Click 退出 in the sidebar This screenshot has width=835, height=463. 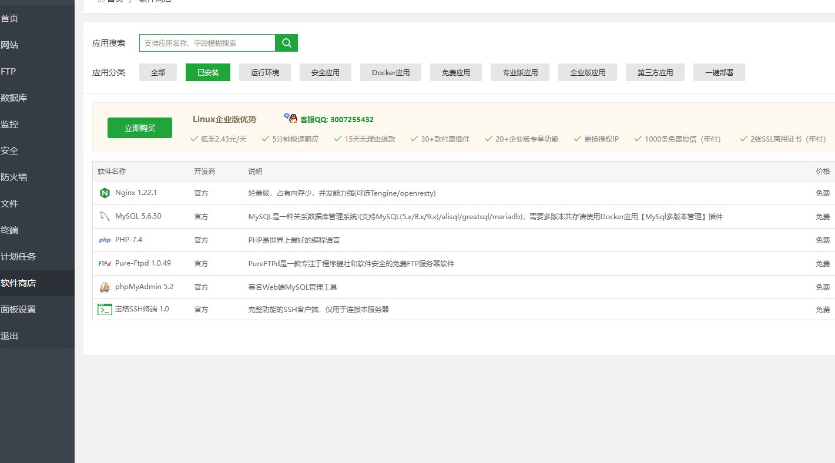pos(37,335)
